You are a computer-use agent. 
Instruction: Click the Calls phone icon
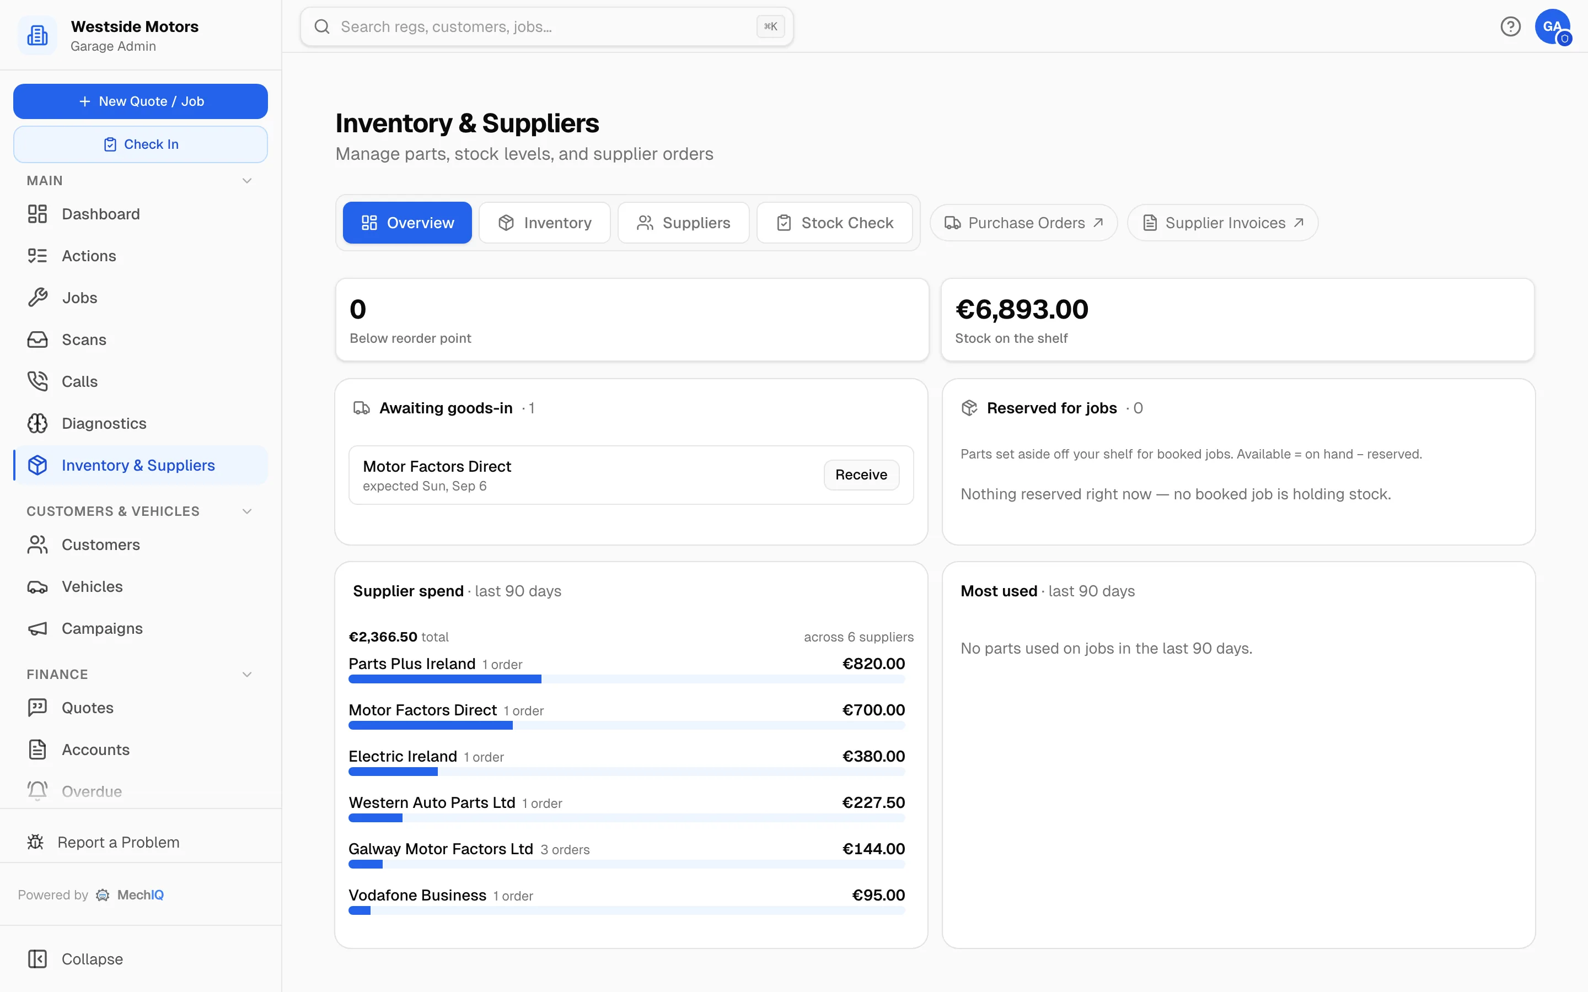[x=37, y=381]
